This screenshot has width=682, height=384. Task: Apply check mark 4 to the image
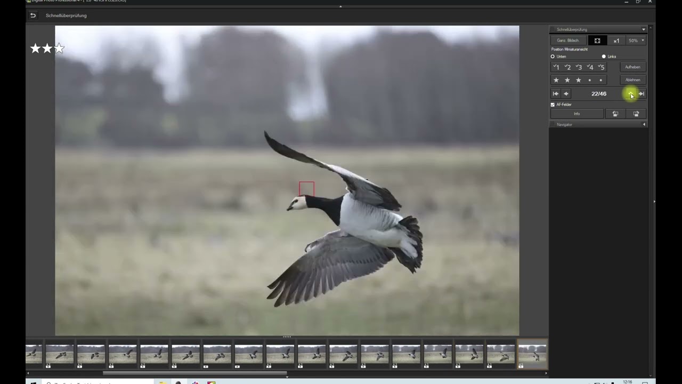point(590,67)
